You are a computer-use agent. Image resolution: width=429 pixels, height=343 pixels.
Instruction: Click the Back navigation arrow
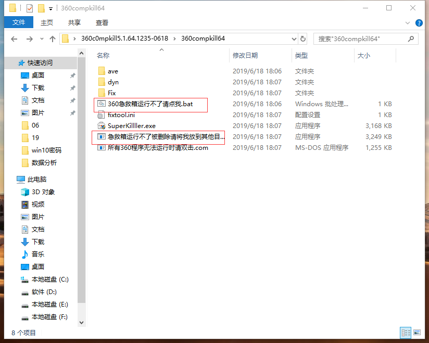(14, 39)
